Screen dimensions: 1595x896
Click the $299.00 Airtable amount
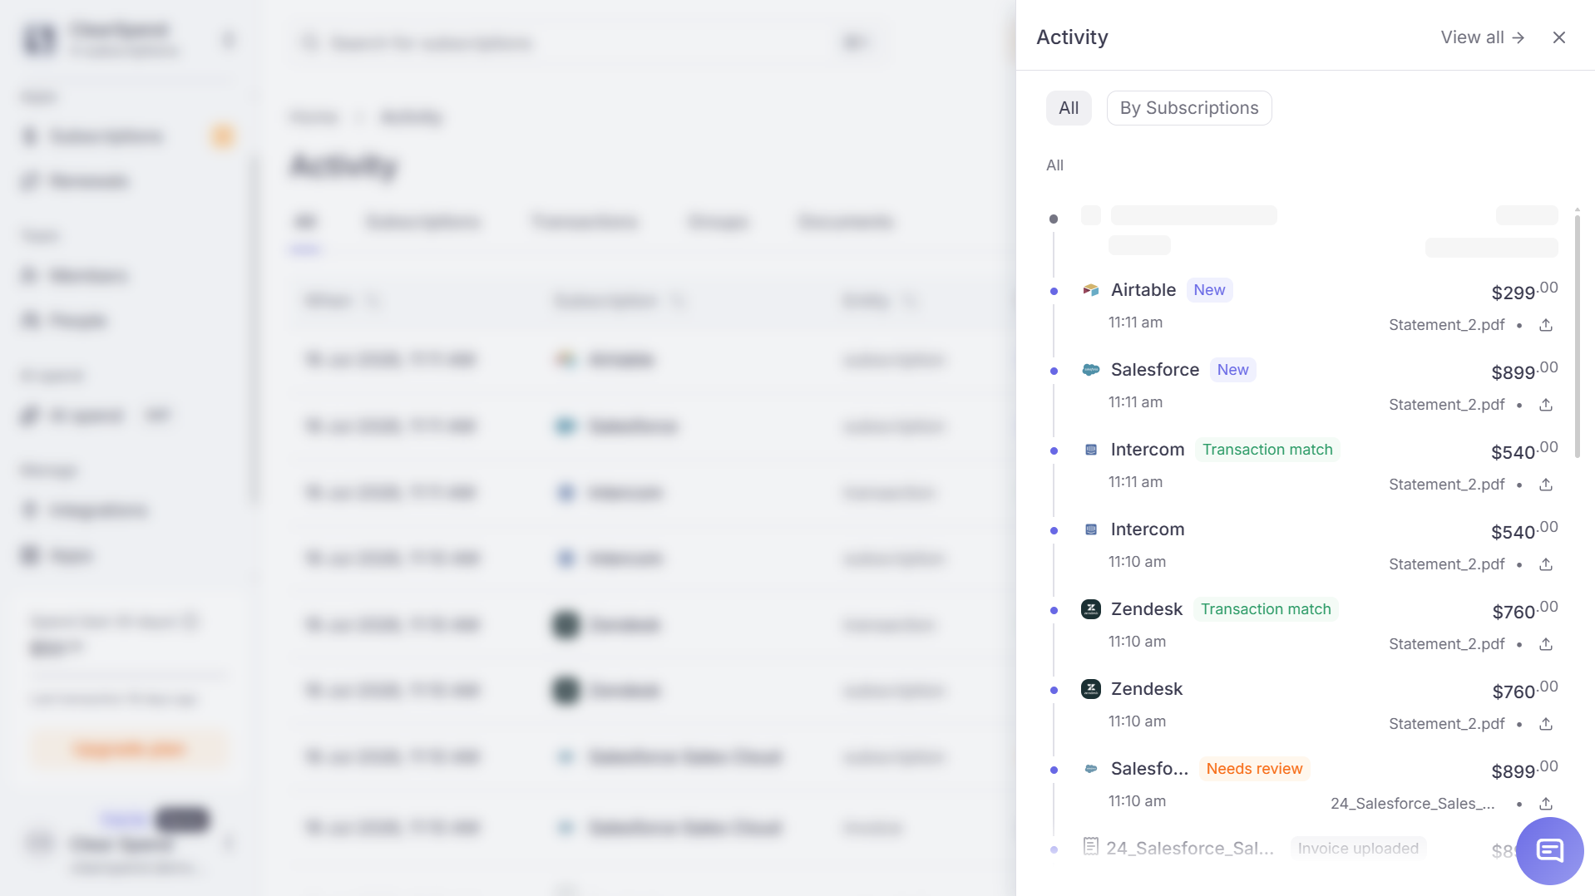coord(1524,291)
